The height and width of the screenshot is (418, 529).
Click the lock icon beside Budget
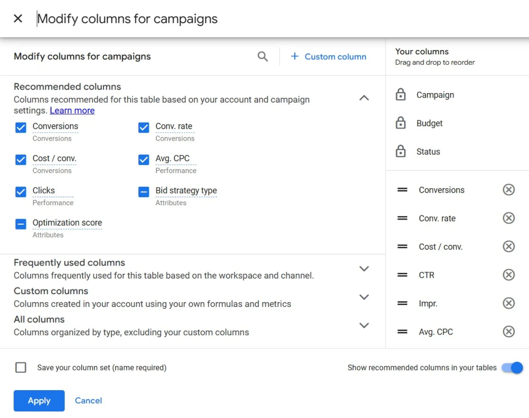(x=401, y=123)
